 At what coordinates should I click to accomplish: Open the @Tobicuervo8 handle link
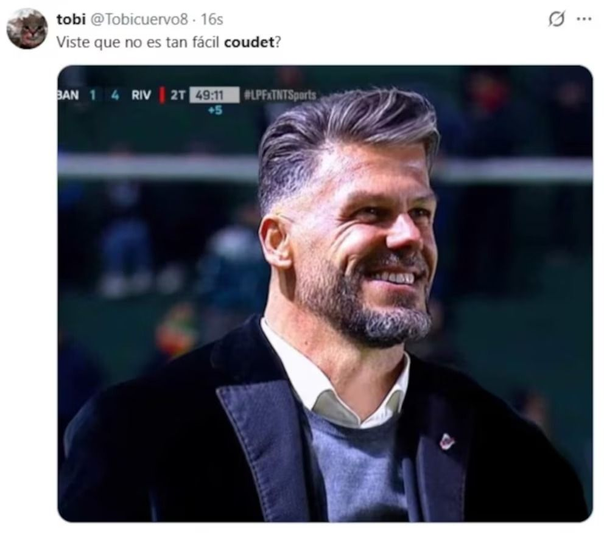pos(139,19)
